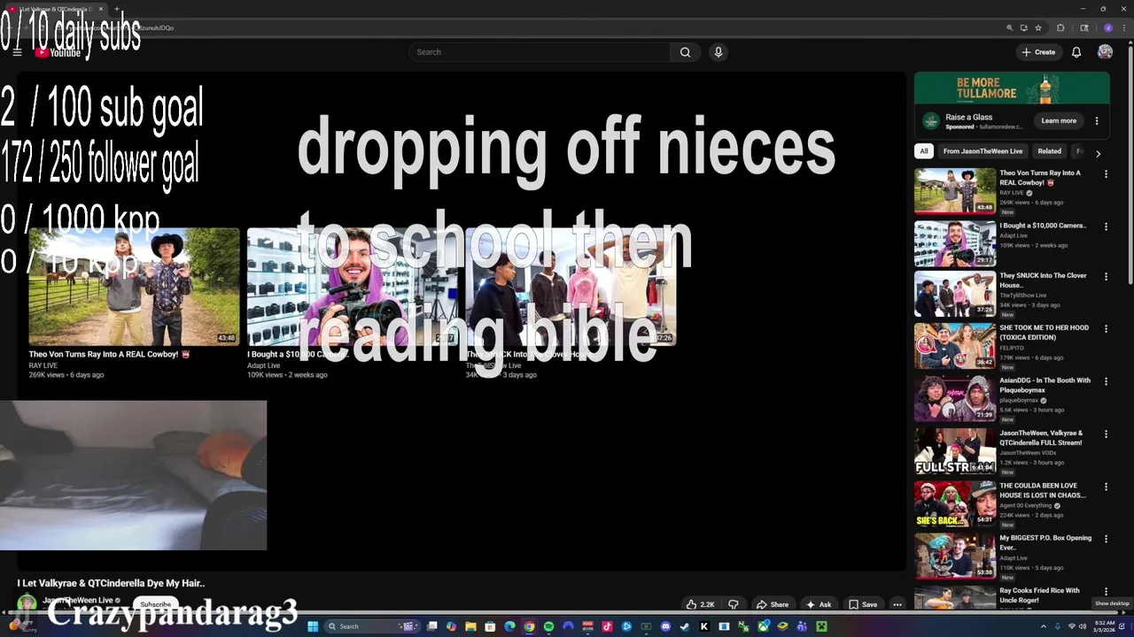The width and height of the screenshot is (1134, 637).
Task: Open the Chrome profile icon
Action: pos(1108,27)
